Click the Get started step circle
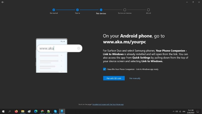This screenshot has height=114, width=202. [x=54, y=10]
